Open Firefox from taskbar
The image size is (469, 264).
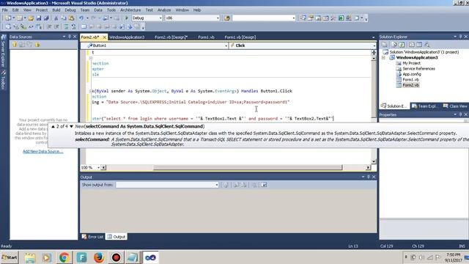tap(99, 257)
